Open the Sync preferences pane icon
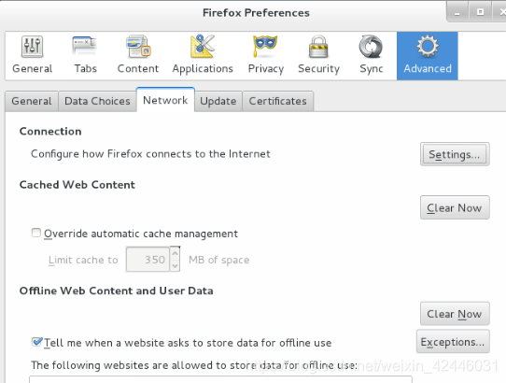 372,55
